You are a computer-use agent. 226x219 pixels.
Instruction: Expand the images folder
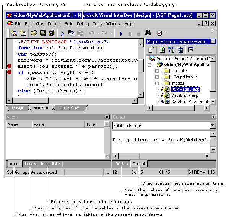point(157,83)
